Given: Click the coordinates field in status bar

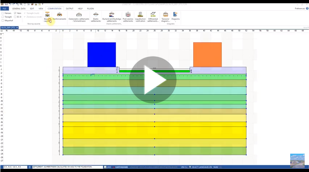Looking at the screenshot, I should pyautogui.click(x=15, y=167).
